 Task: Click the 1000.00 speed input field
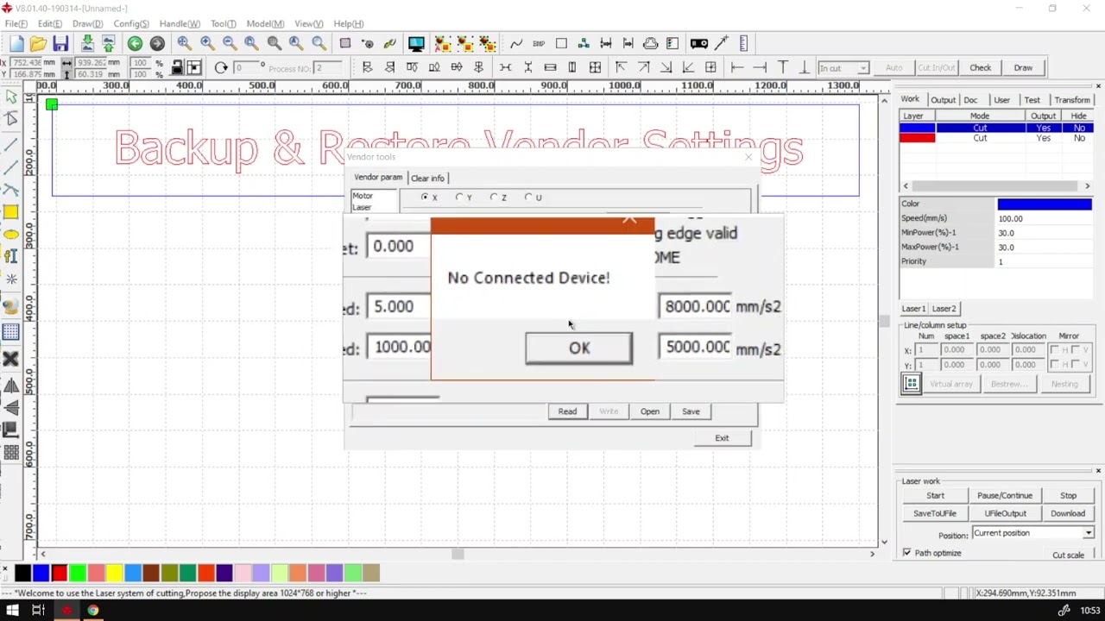click(400, 347)
